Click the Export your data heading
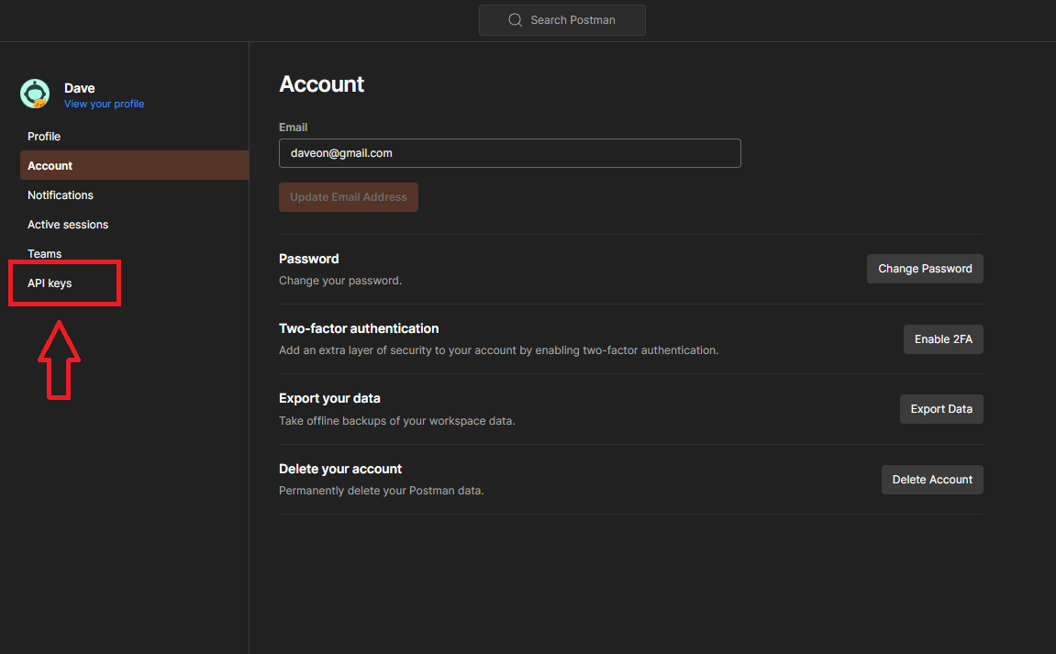The width and height of the screenshot is (1056, 654). [x=329, y=398]
